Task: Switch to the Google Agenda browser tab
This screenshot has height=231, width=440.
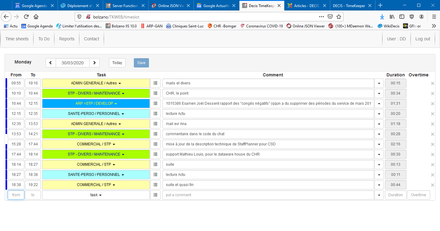Action: pyautogui.click(x=34, y=6)
